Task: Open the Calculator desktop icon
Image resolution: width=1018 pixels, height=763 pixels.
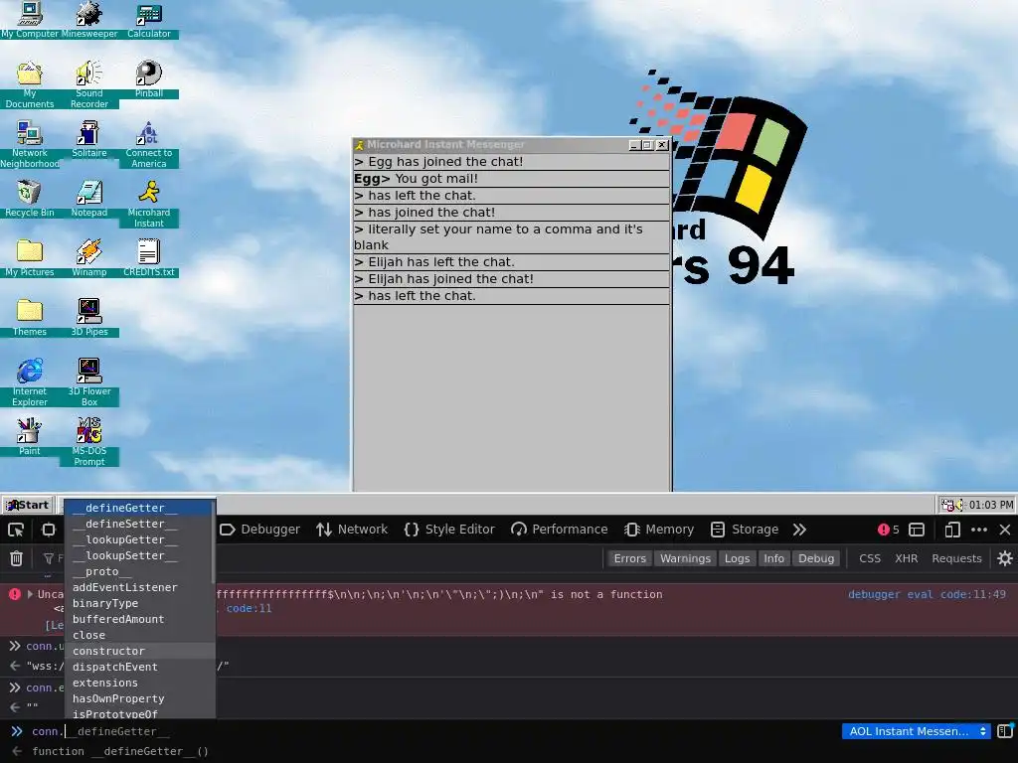Action: pyautogui.click(x=149, y=20)
